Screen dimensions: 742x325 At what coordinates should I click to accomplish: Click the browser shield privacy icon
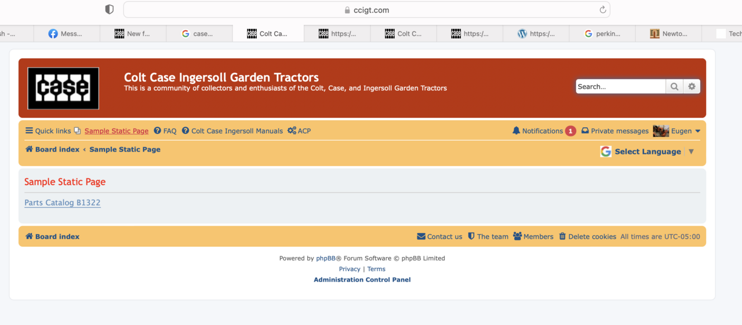(x=109, y=9)
